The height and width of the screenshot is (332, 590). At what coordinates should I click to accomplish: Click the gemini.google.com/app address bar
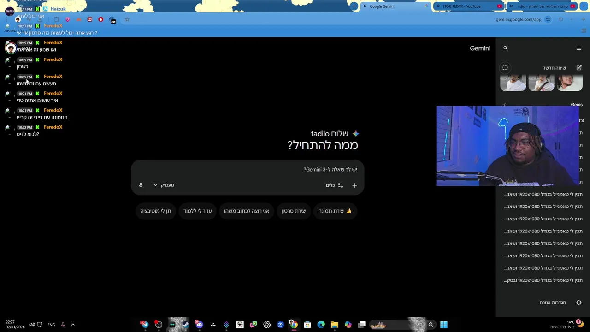(x=518, y=20)
